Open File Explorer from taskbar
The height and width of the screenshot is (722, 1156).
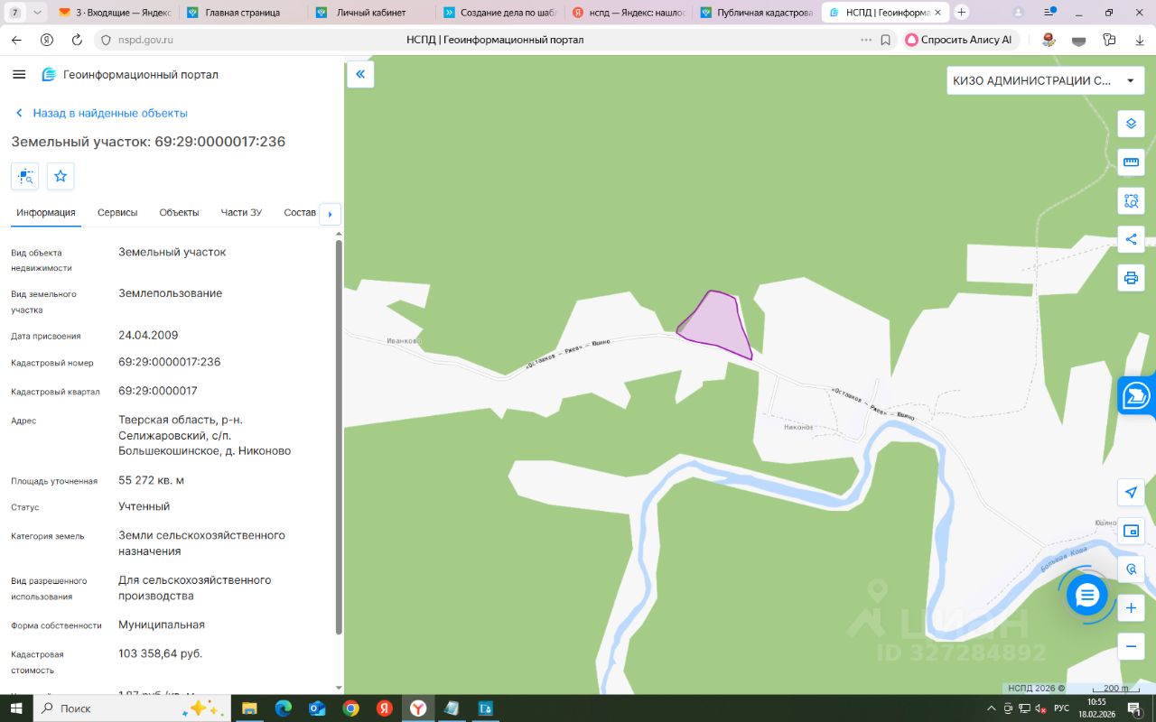[249, 708]
